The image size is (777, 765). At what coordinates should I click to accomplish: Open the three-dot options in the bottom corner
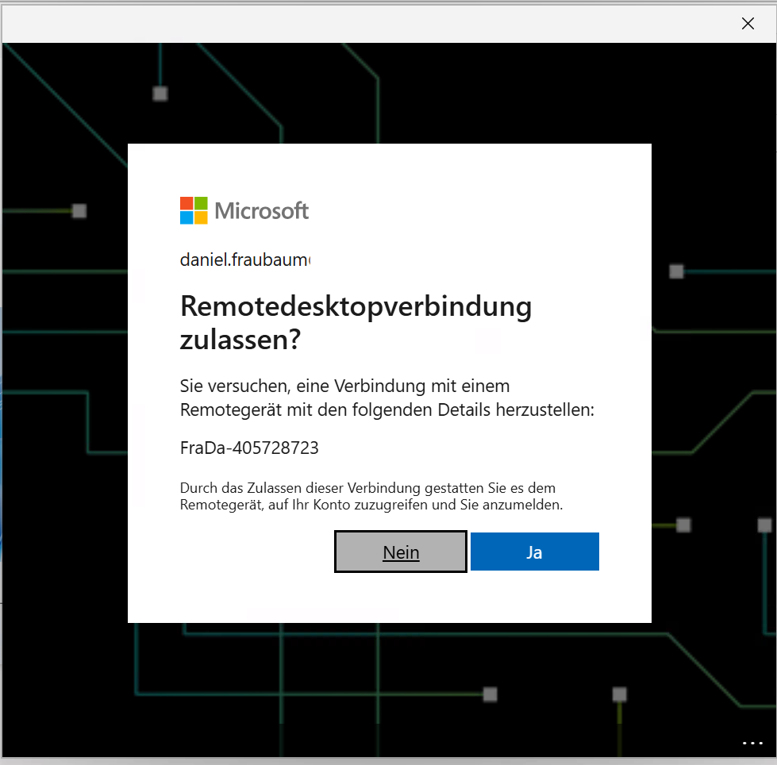coord(752,743)
